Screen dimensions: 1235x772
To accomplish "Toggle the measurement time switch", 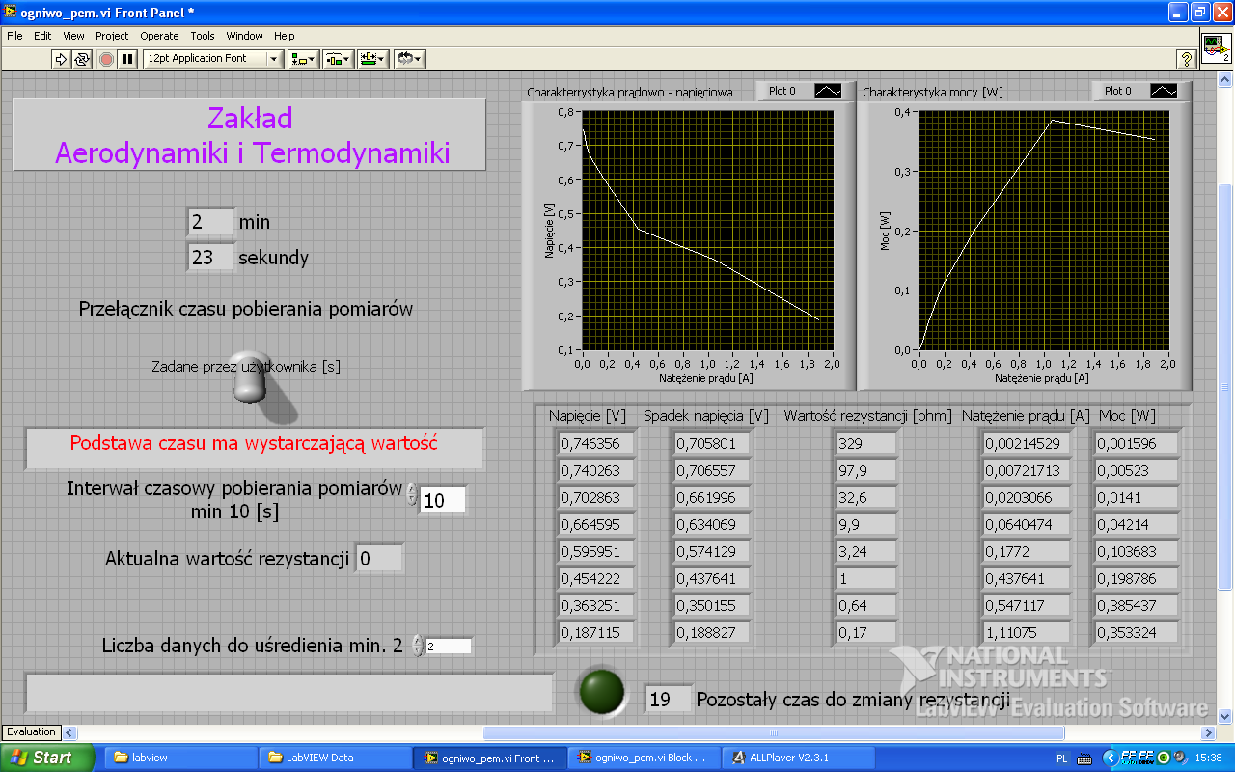I will point(251,376).
